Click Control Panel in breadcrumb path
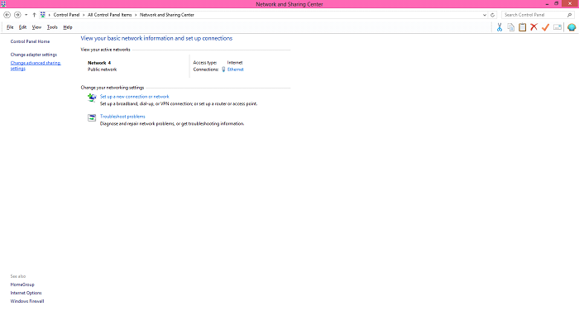 [66, 15]
